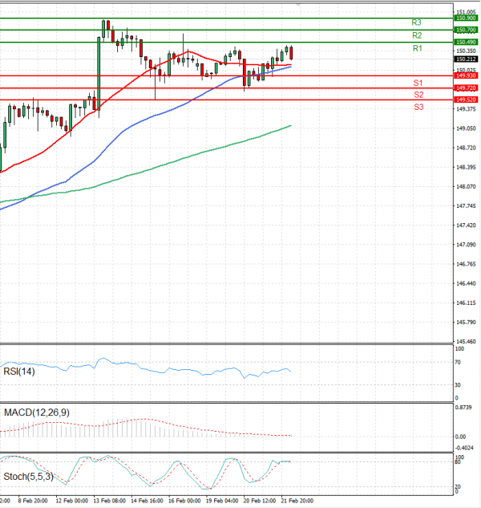Click the S1 support label

click(x=418, y=83)
